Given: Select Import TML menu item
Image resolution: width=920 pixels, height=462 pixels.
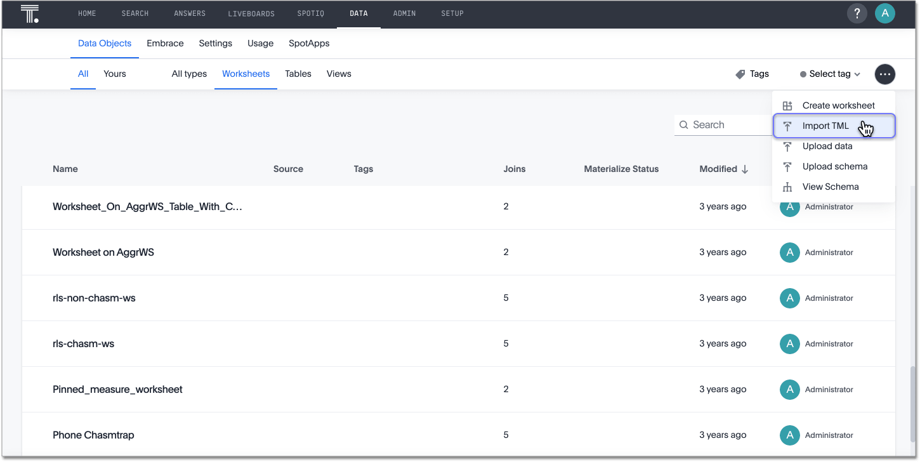Looking at the screenshot, I should (x=834, y=126).
